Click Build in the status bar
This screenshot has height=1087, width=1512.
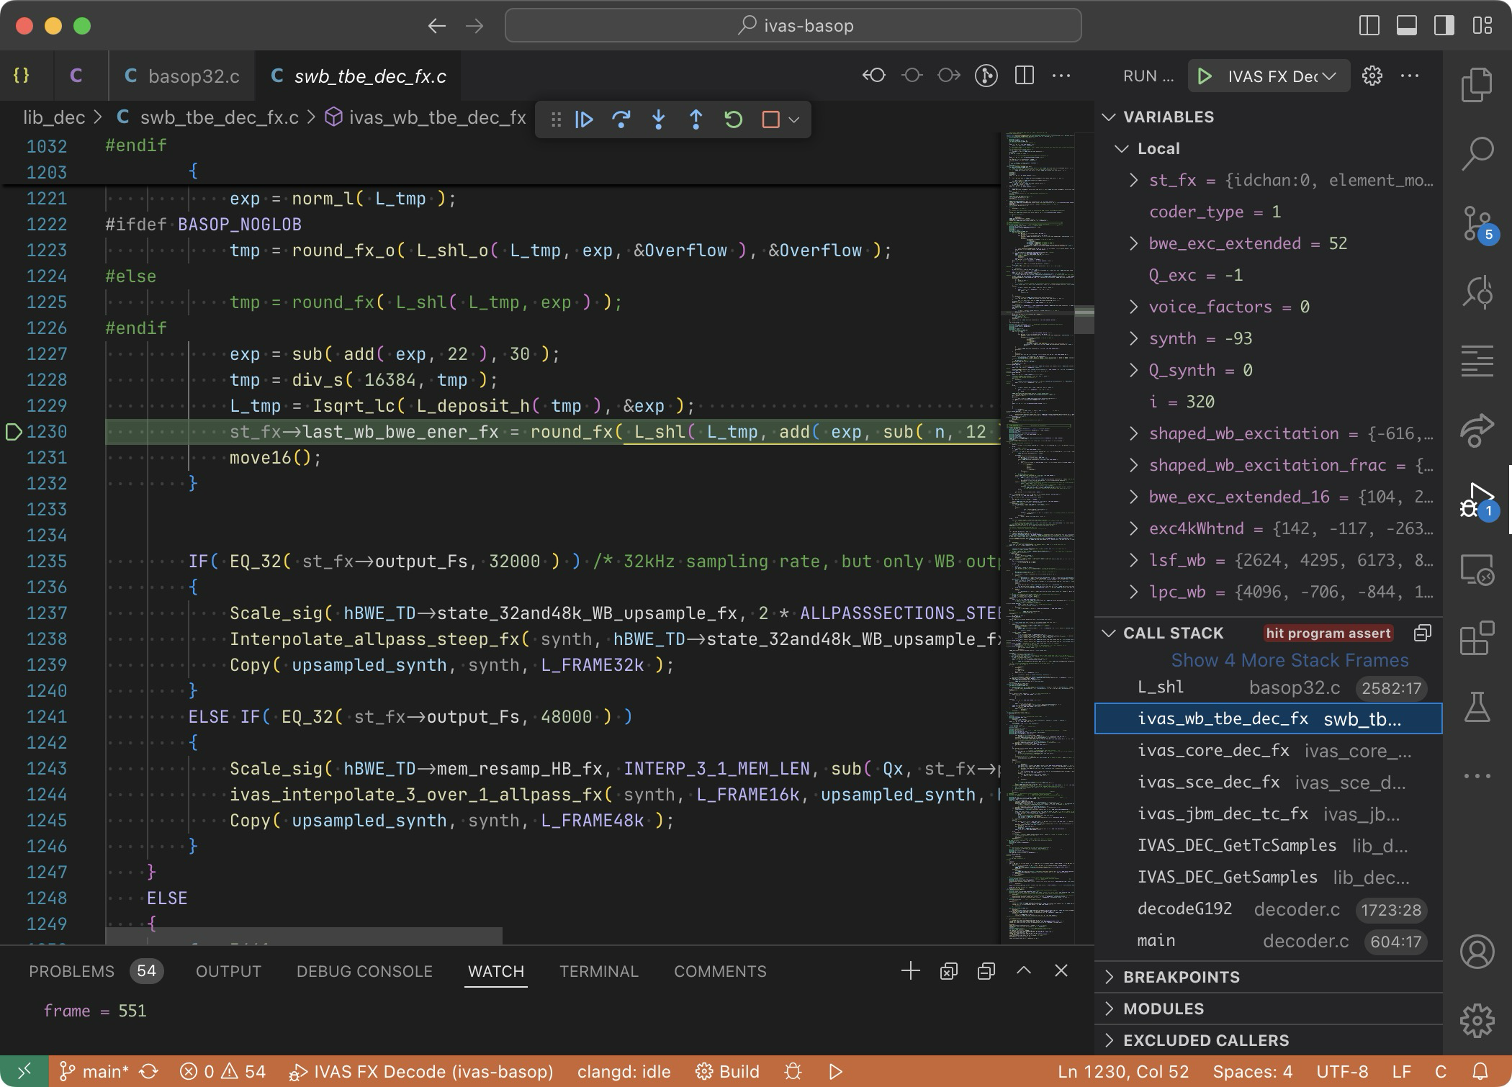[727, 1072]
